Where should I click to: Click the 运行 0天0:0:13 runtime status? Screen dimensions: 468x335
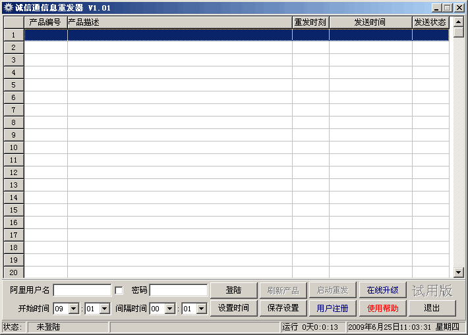coord(310,327)
